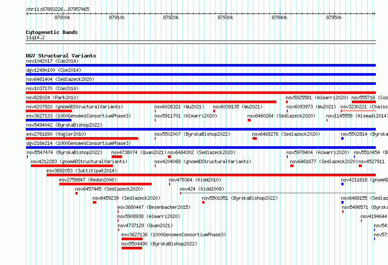Select the red bar under nsv4212283

pos(72,166)
